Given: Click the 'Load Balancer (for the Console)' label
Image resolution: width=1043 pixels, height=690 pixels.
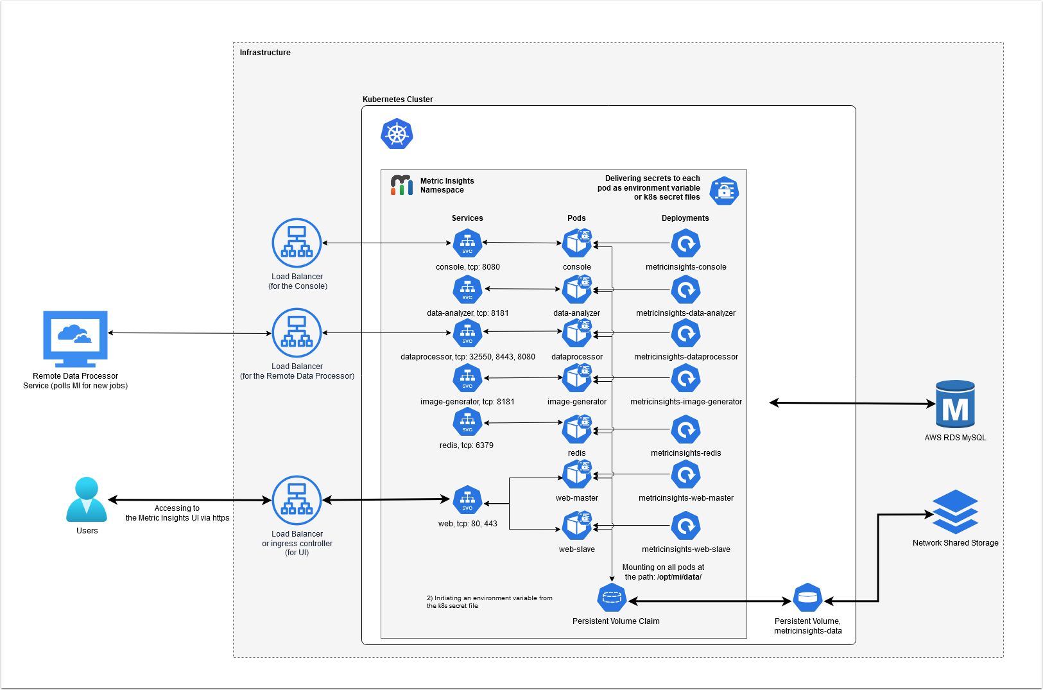Looking at the screenshot, I should click(x=297, y=281).
